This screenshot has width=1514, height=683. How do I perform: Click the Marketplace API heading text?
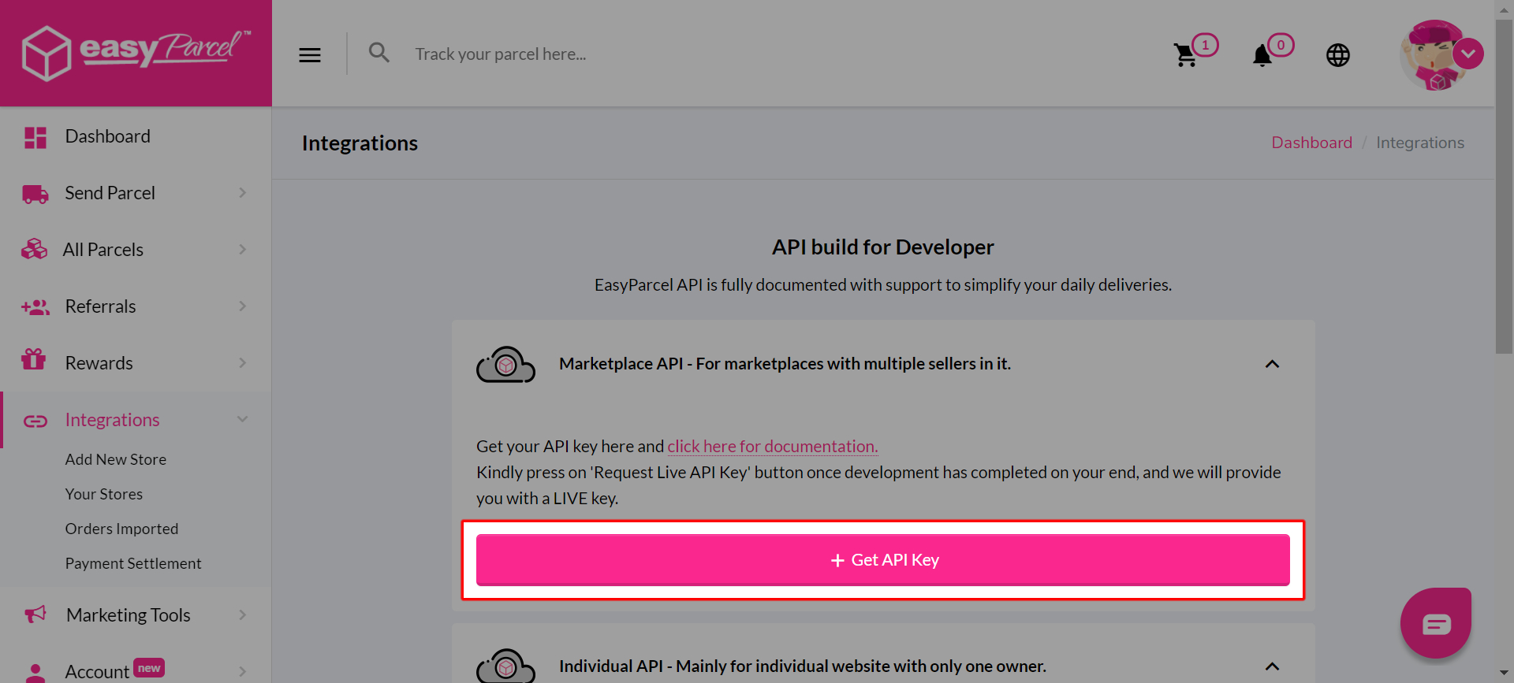(x=785, y=364)
